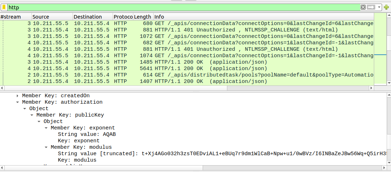Screen dimensions: 391x172
Task: Expand Member Key: createdOn node
Action: point(17,95)
